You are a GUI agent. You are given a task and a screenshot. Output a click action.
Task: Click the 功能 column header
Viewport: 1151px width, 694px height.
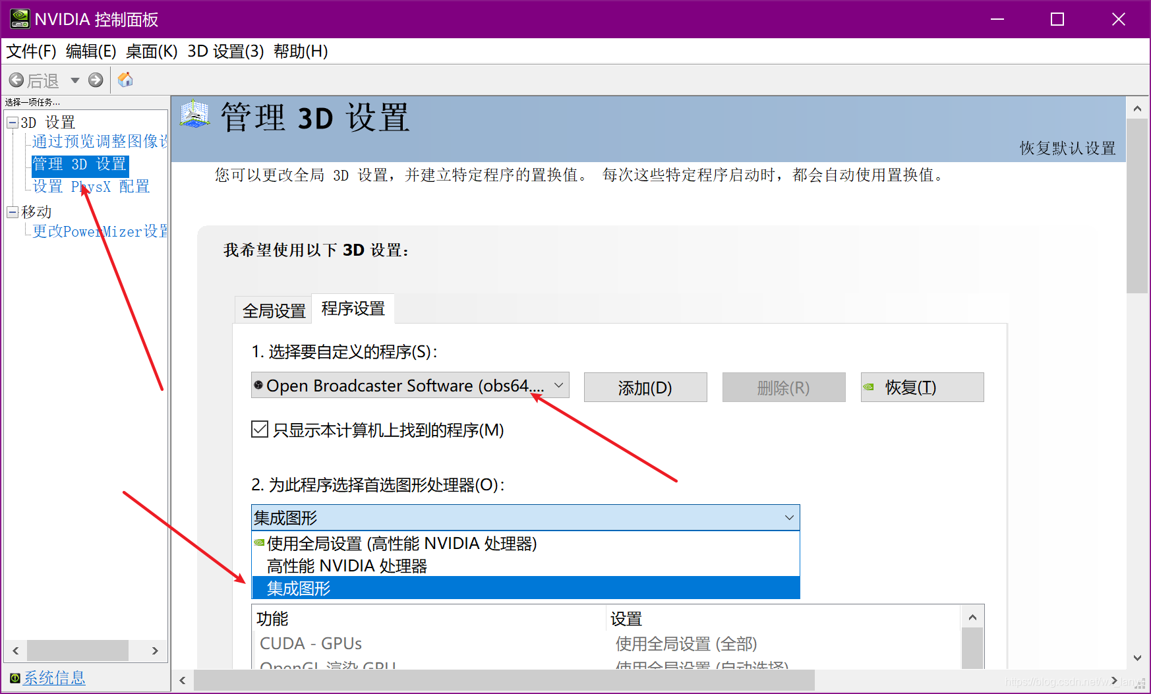pos(429,618)
